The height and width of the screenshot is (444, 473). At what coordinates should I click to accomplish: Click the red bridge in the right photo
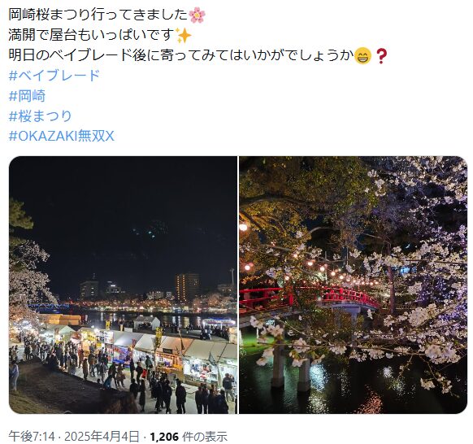(309, 299)
